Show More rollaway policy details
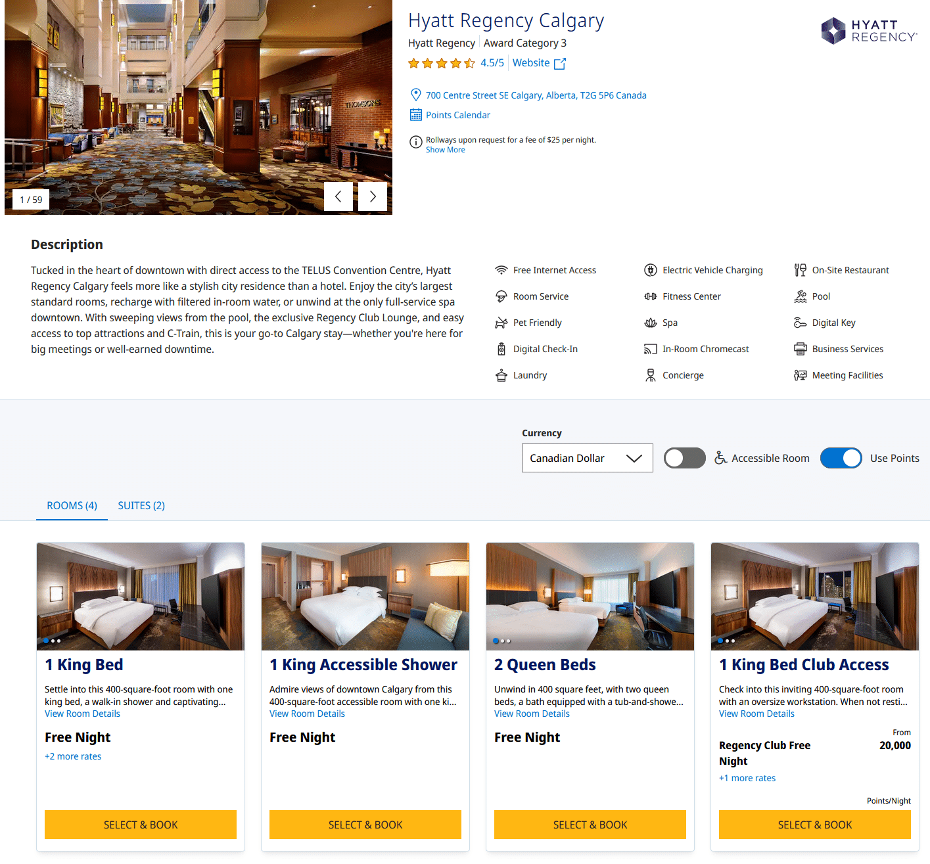The width and height of the screenshot is (930, 864). [x=445, y=150]
